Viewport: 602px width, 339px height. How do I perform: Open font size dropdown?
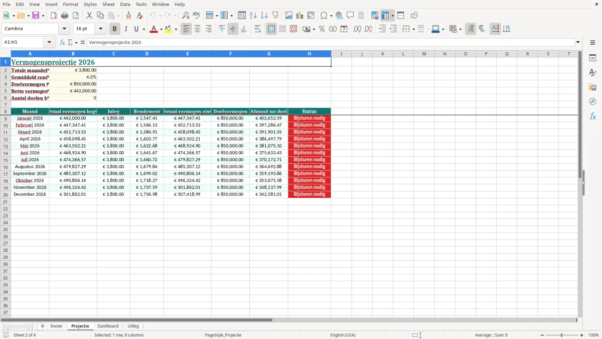coord(100,29)
